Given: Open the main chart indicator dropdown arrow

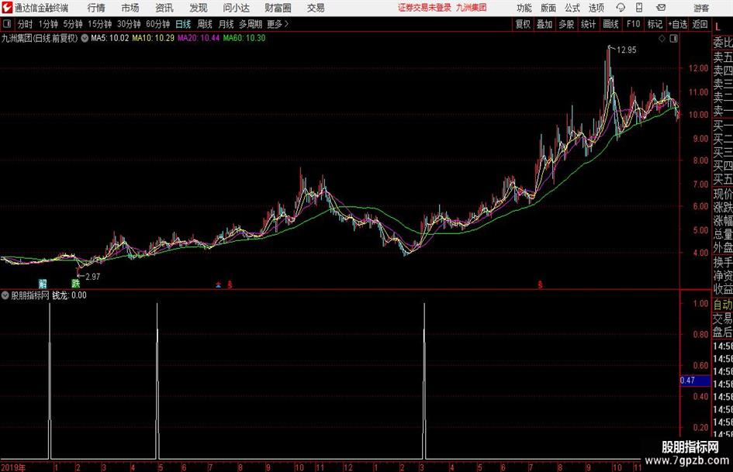Looking at the screenshot, I should [x=85, y=38].
